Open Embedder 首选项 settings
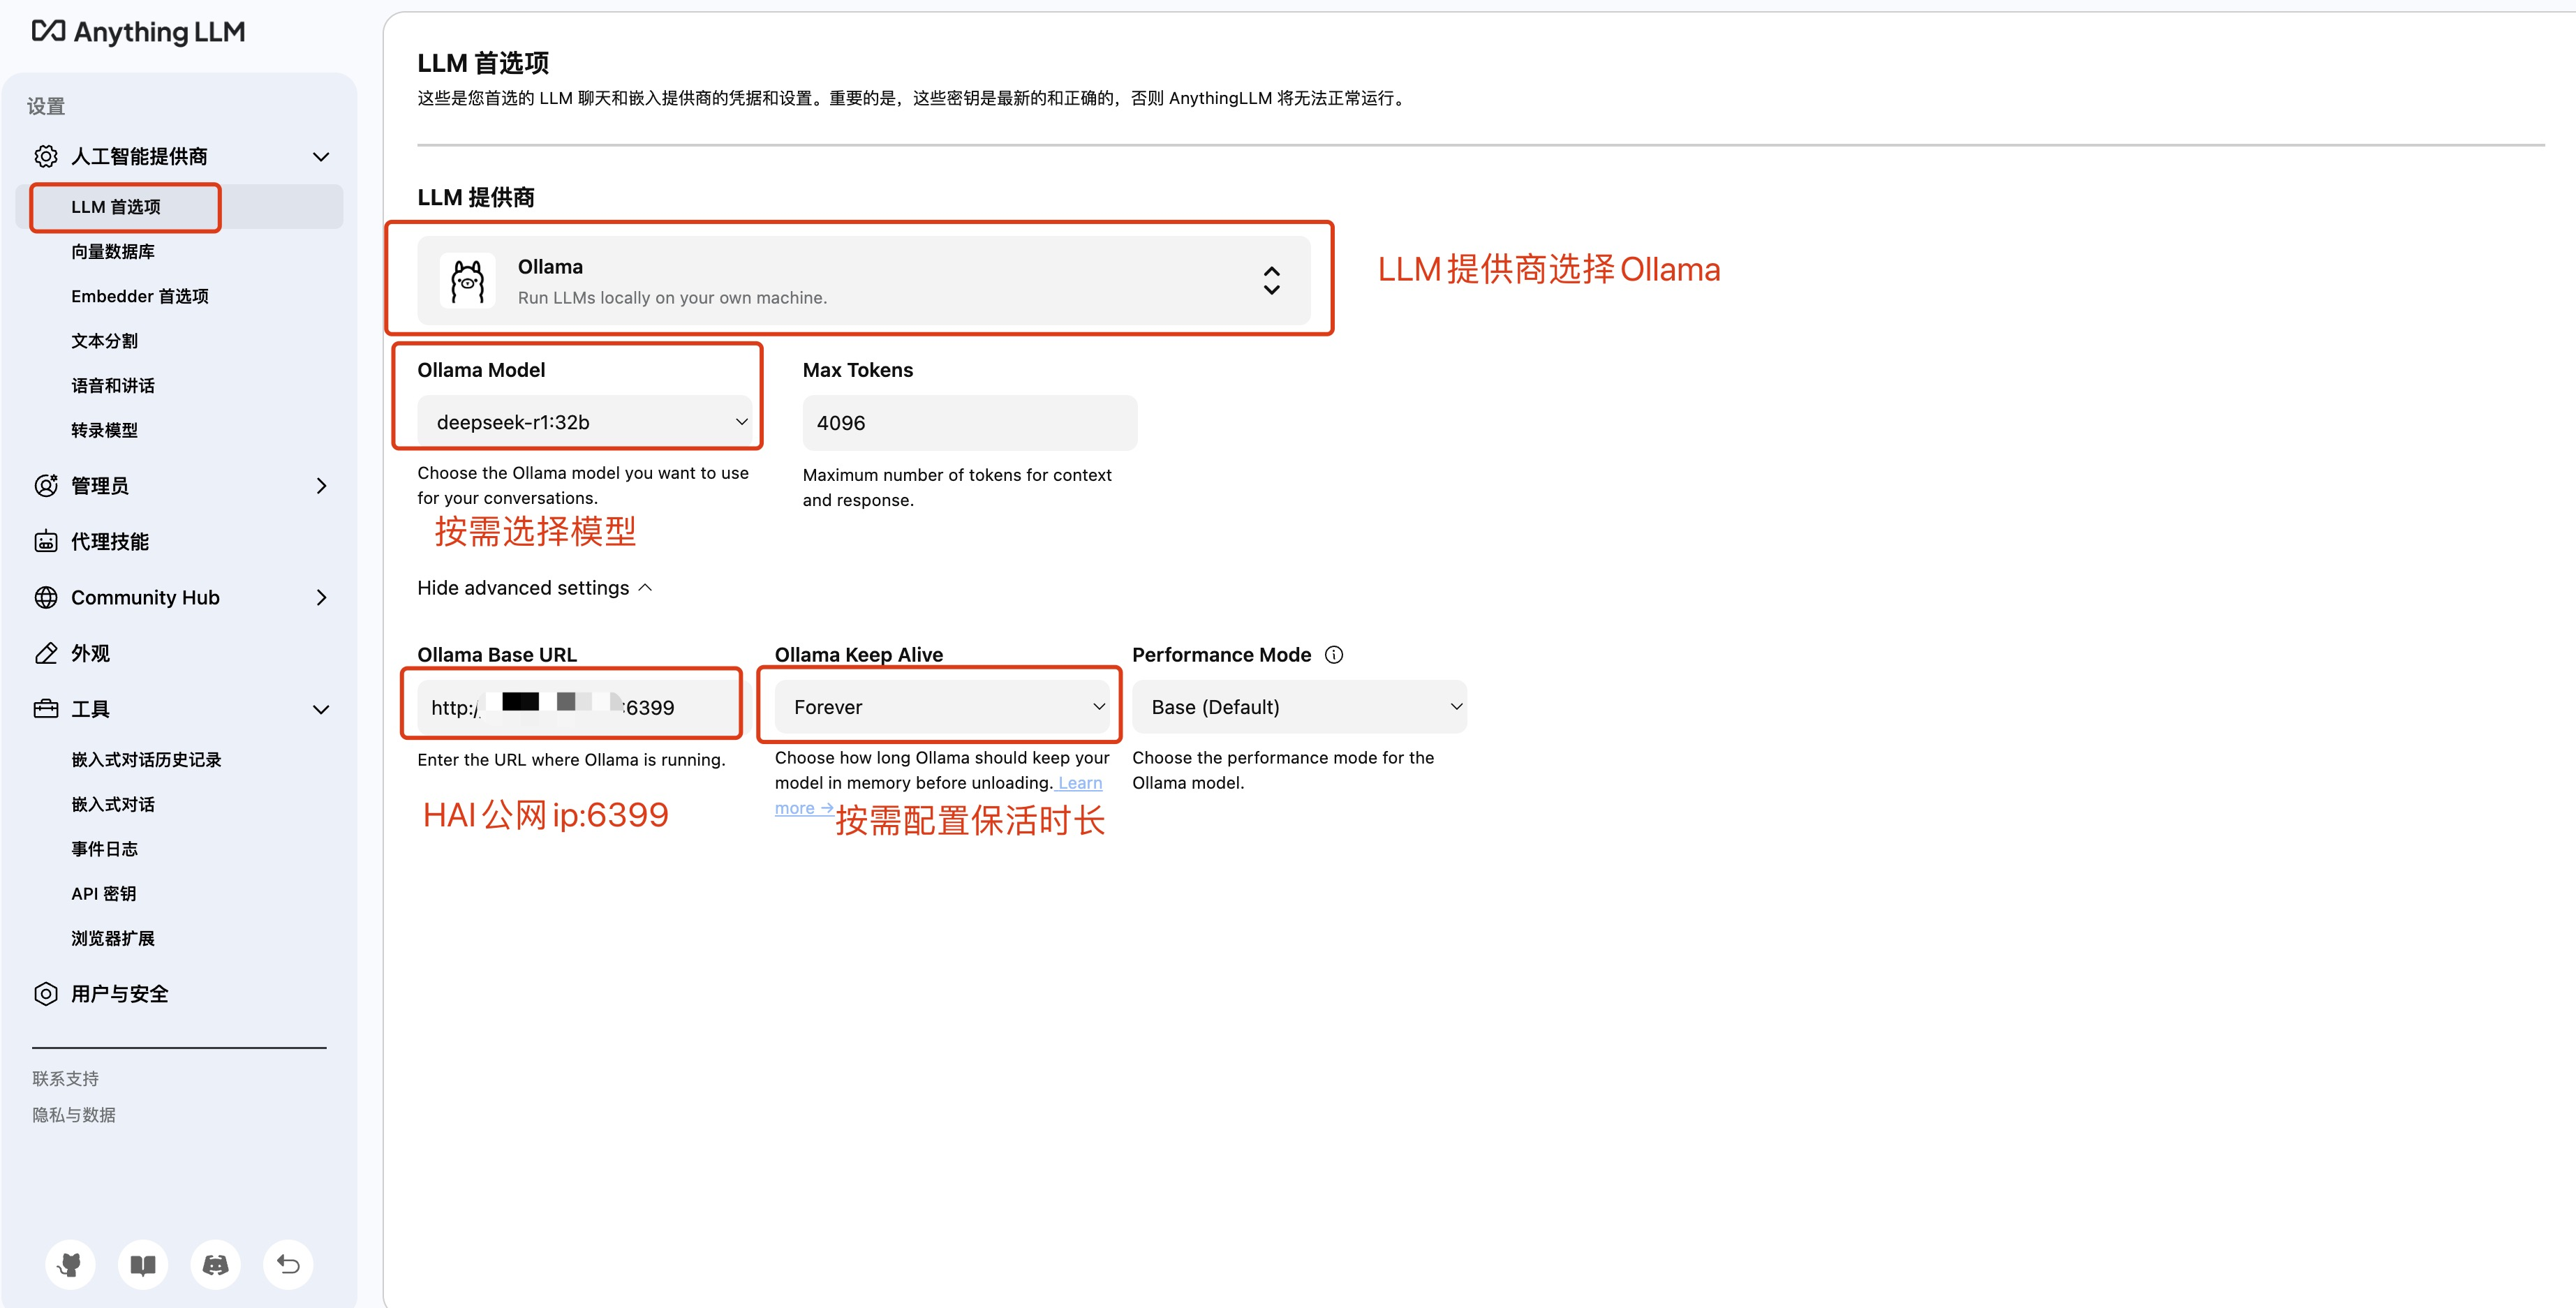 tap(140, 296)
